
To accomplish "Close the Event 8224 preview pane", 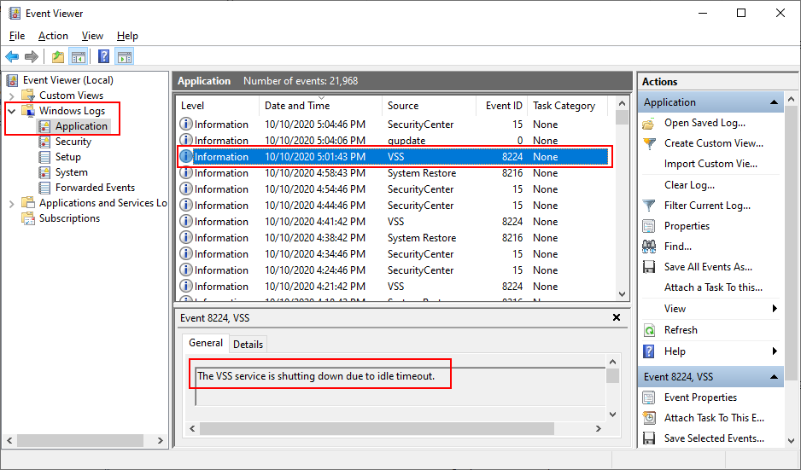I will [x=617, y=317].
